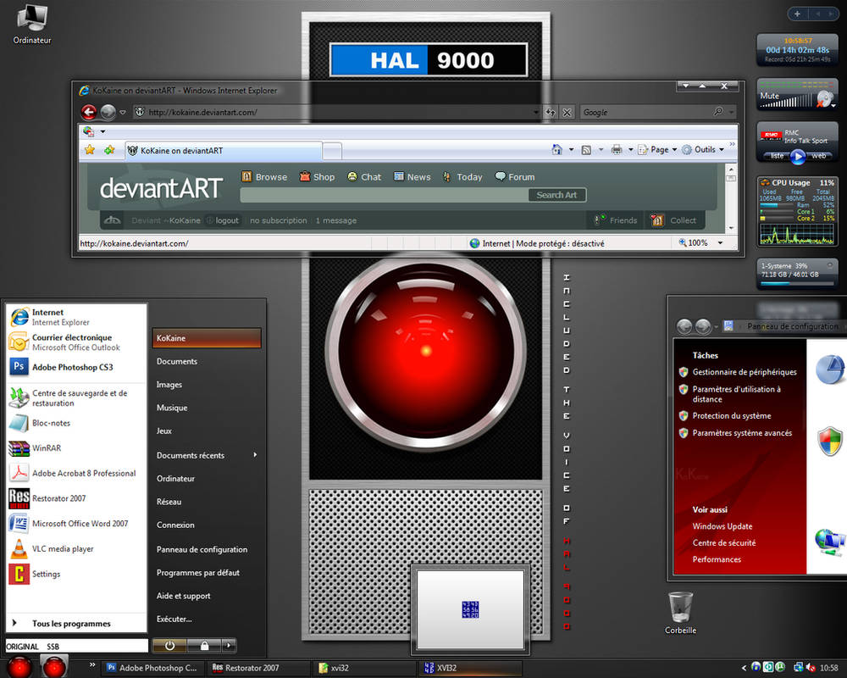Click the lock button in Start menu
Image resolution: width=847 pixels, height=678 pixels.
(204, 646)
